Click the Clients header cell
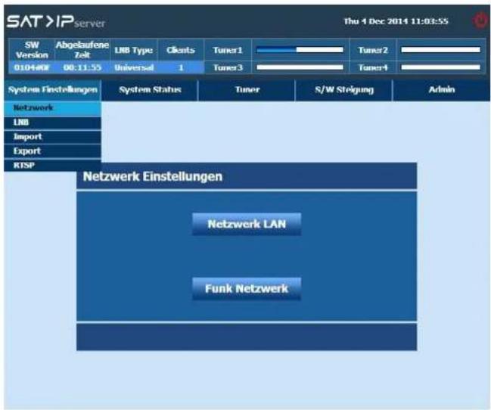The image size is (491, 410). [x=181, y=50]
